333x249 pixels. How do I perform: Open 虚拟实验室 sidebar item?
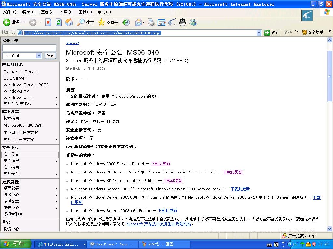(x=13, y=214)
